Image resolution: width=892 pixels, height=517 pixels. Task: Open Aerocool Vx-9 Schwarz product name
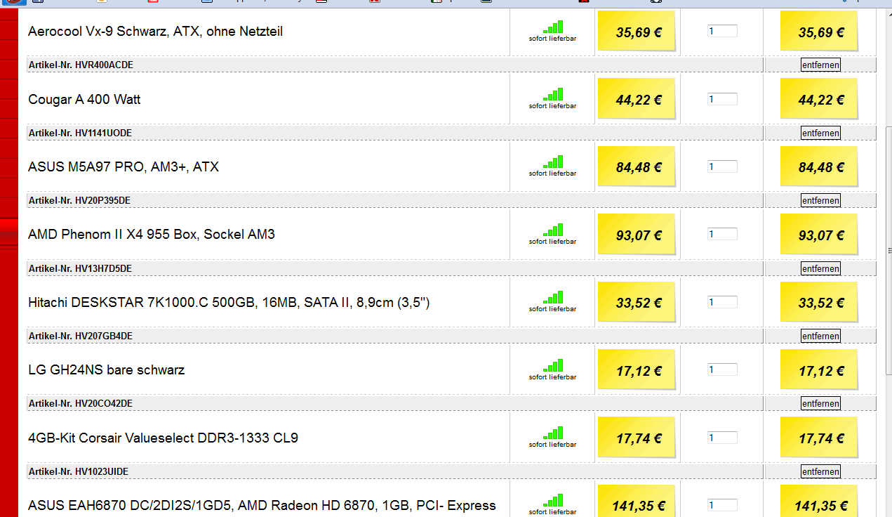pyautogui.click(x=155, y=32)
